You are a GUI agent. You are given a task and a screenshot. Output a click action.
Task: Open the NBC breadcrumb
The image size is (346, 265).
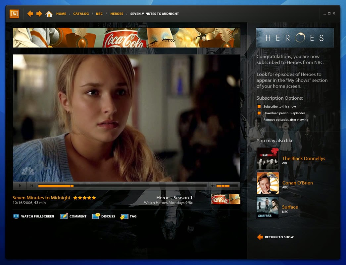tap(99, 14)
